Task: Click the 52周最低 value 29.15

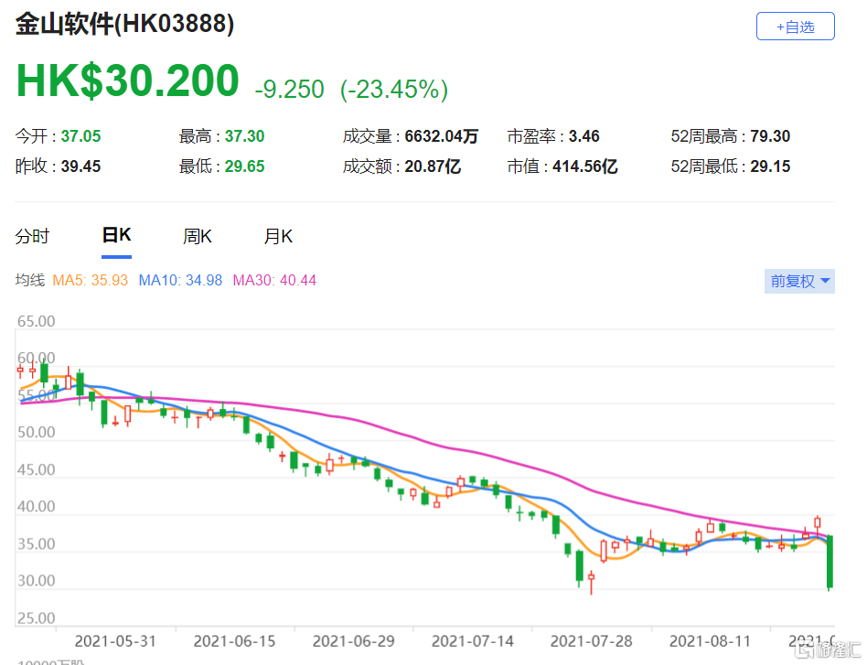Action: [x=770, y=166]
